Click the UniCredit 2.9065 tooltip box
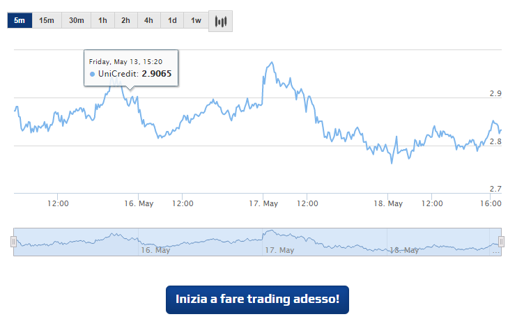This screenshot has width=524, height=319. [x=131, y=68]
